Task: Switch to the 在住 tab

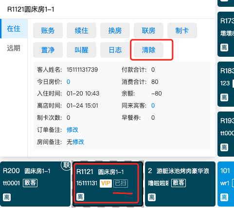Action: tap(14, 29)
